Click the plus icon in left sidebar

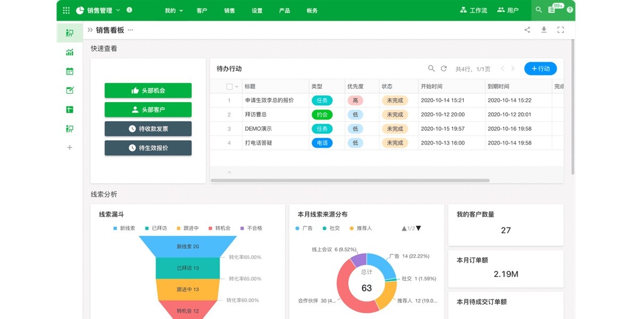pos(70,147)
